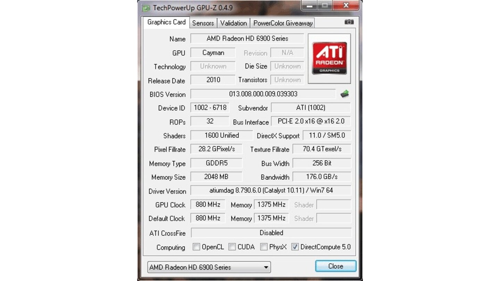
Task: Click the empty Shader field in Default Clock row
Action: (334, 218)
